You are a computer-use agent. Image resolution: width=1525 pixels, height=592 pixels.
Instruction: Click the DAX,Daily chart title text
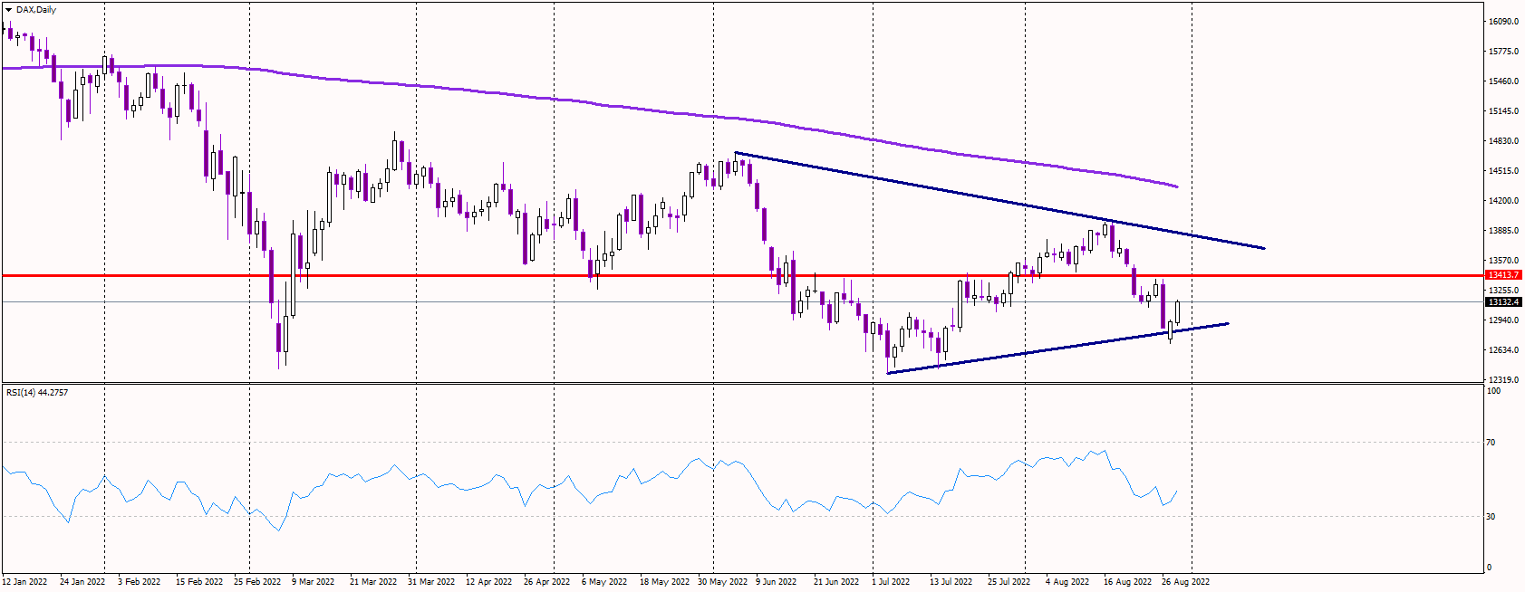click(x=36, y=10)
